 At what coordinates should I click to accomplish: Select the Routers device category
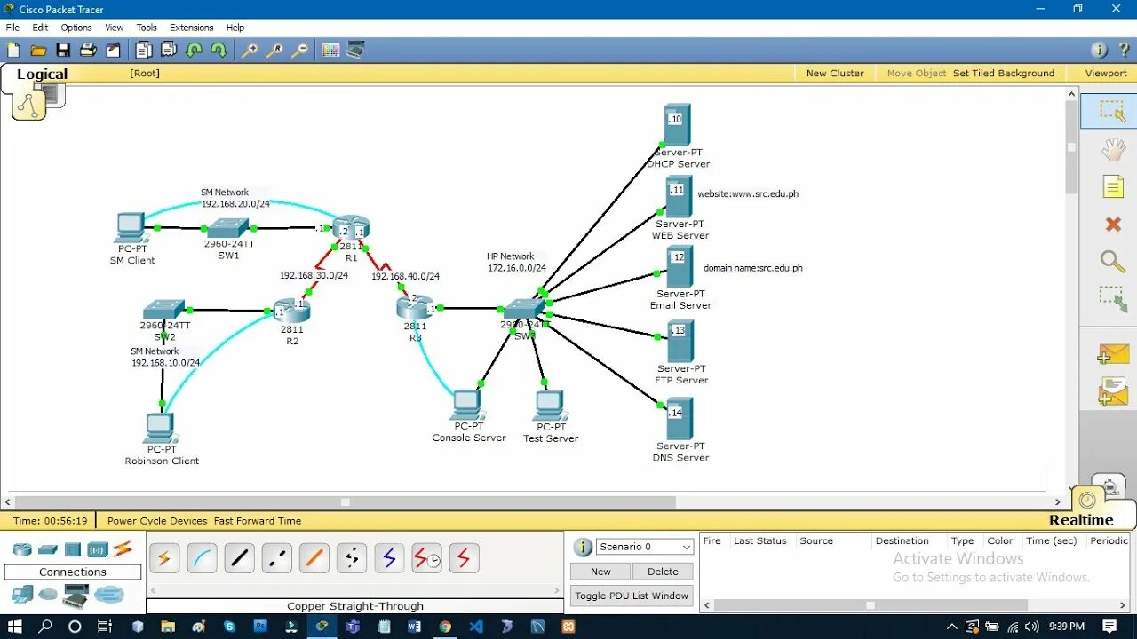point(22,550)
